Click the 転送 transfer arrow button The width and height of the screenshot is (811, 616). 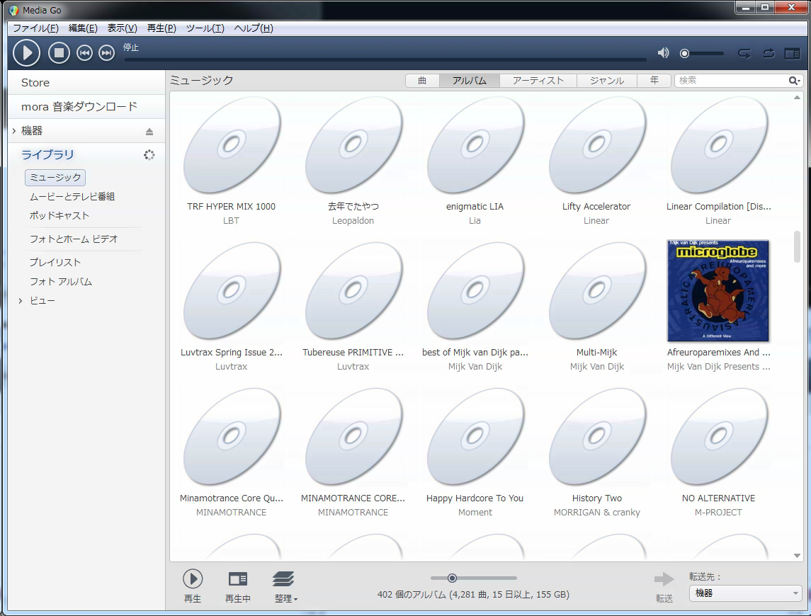click(x=664, y=578)
